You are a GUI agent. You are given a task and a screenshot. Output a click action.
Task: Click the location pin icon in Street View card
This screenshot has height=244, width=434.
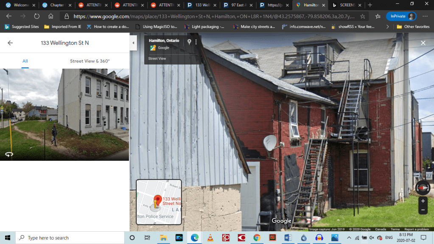point(189,42)
